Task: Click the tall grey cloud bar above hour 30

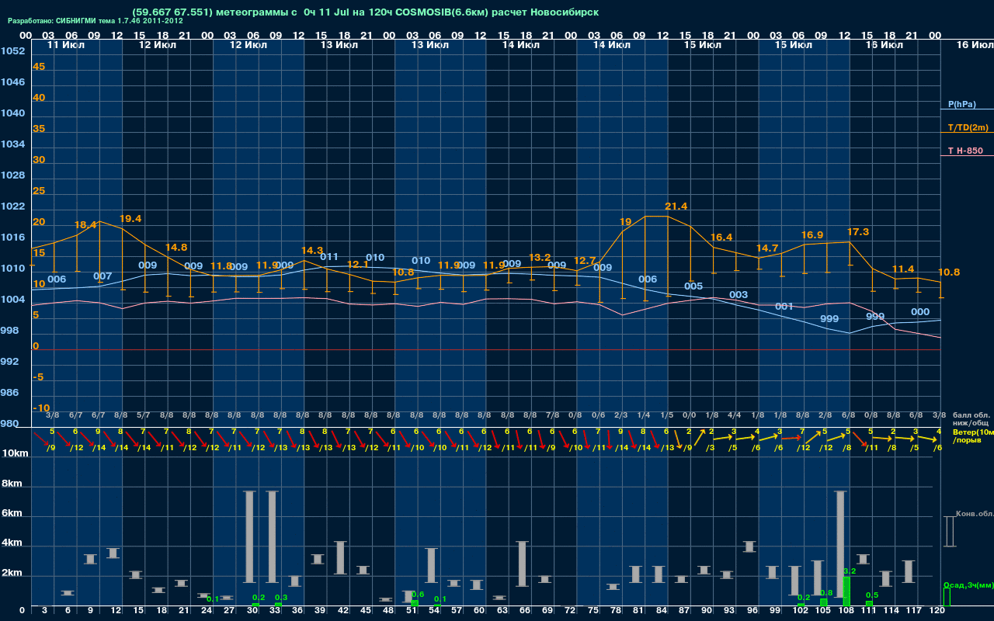Action: 249,536
